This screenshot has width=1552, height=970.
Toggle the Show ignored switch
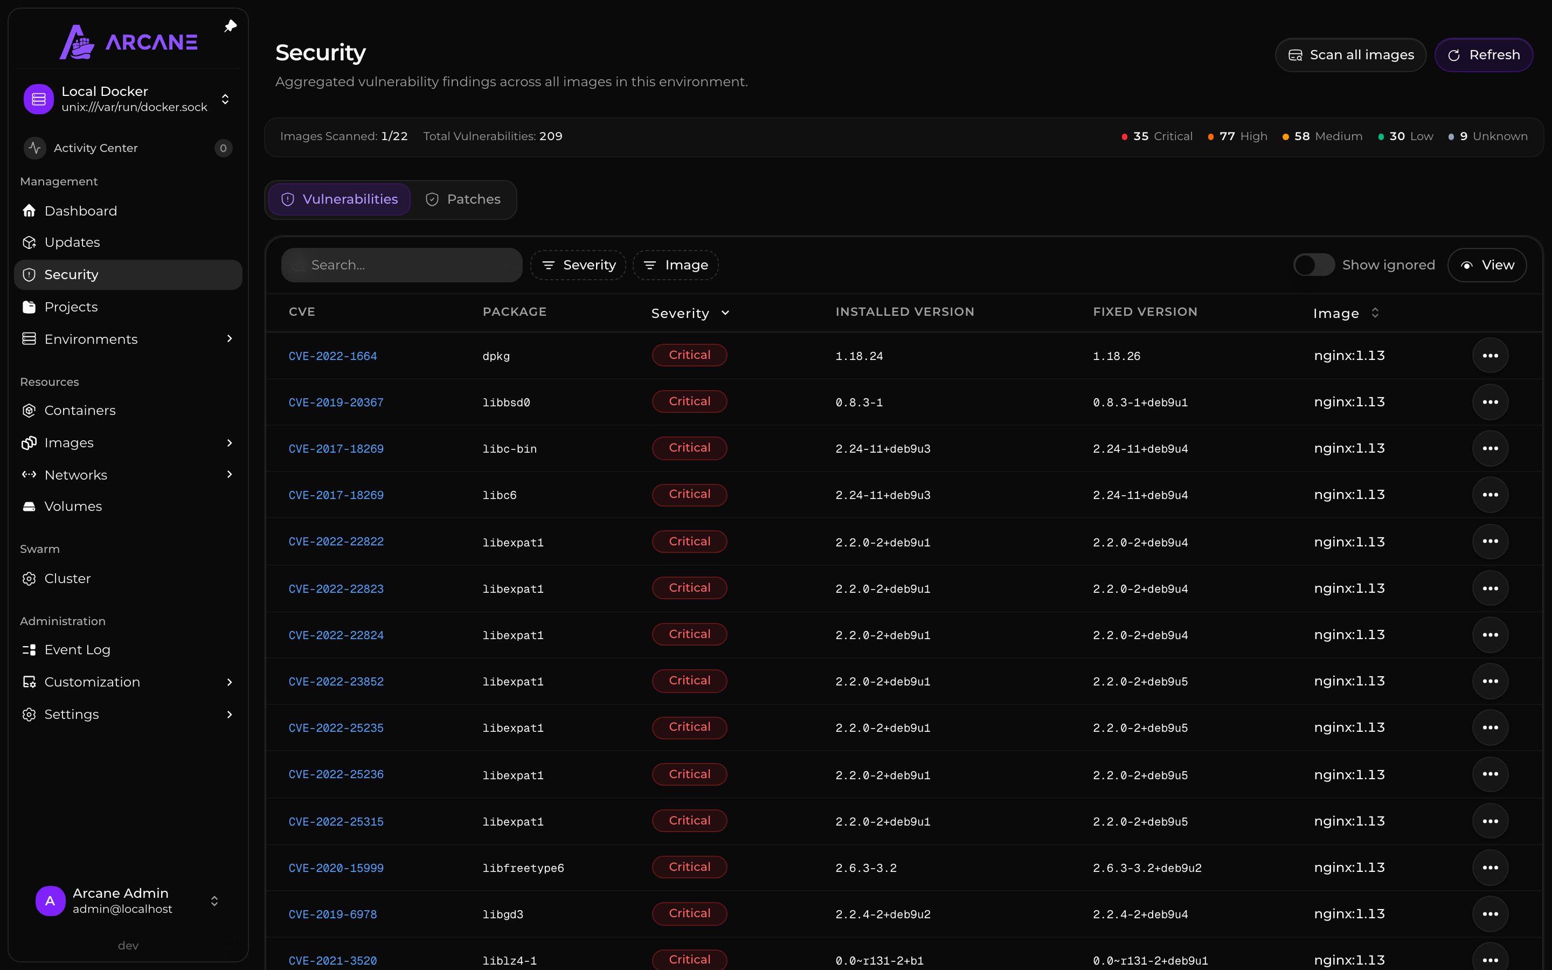point(1313,265)
